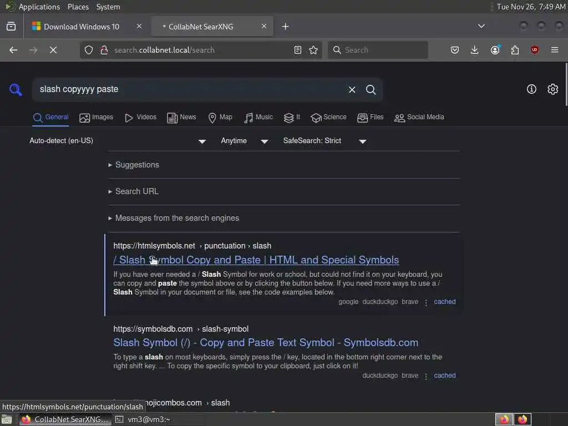The image size is (568, 426).
Task: List all tabs with the chevron button
Action: 481,26
